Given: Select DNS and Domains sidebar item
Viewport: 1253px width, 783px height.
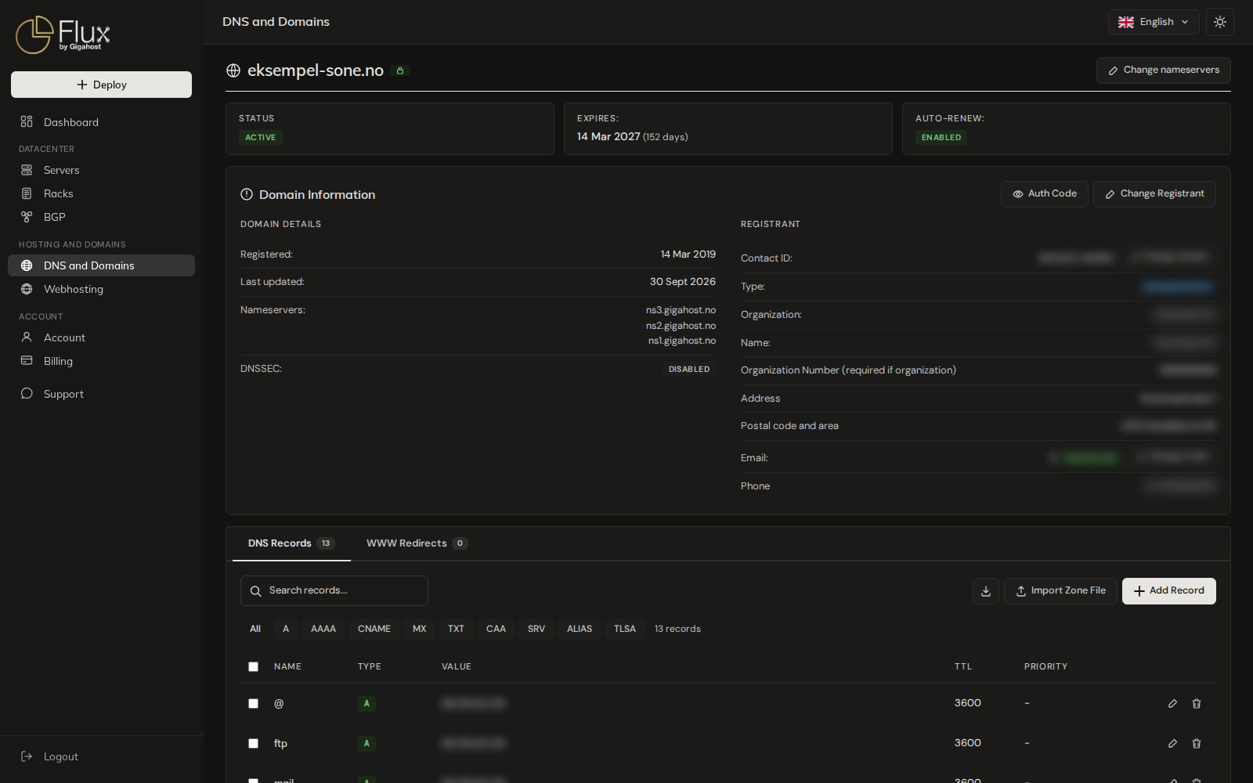Looking at the screenshot, I should [101, 265].
